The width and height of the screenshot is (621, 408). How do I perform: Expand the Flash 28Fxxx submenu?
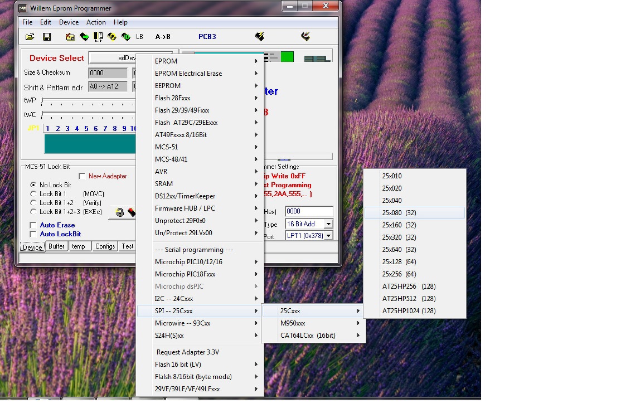coord(200,98)
